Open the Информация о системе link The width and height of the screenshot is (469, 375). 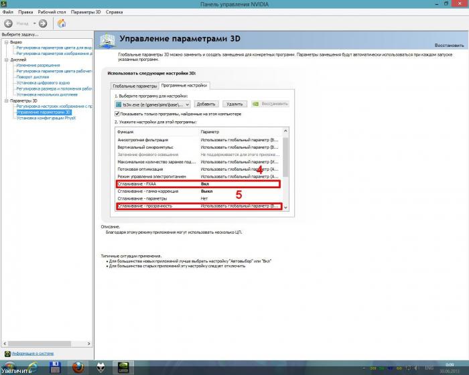coord(33,354)
